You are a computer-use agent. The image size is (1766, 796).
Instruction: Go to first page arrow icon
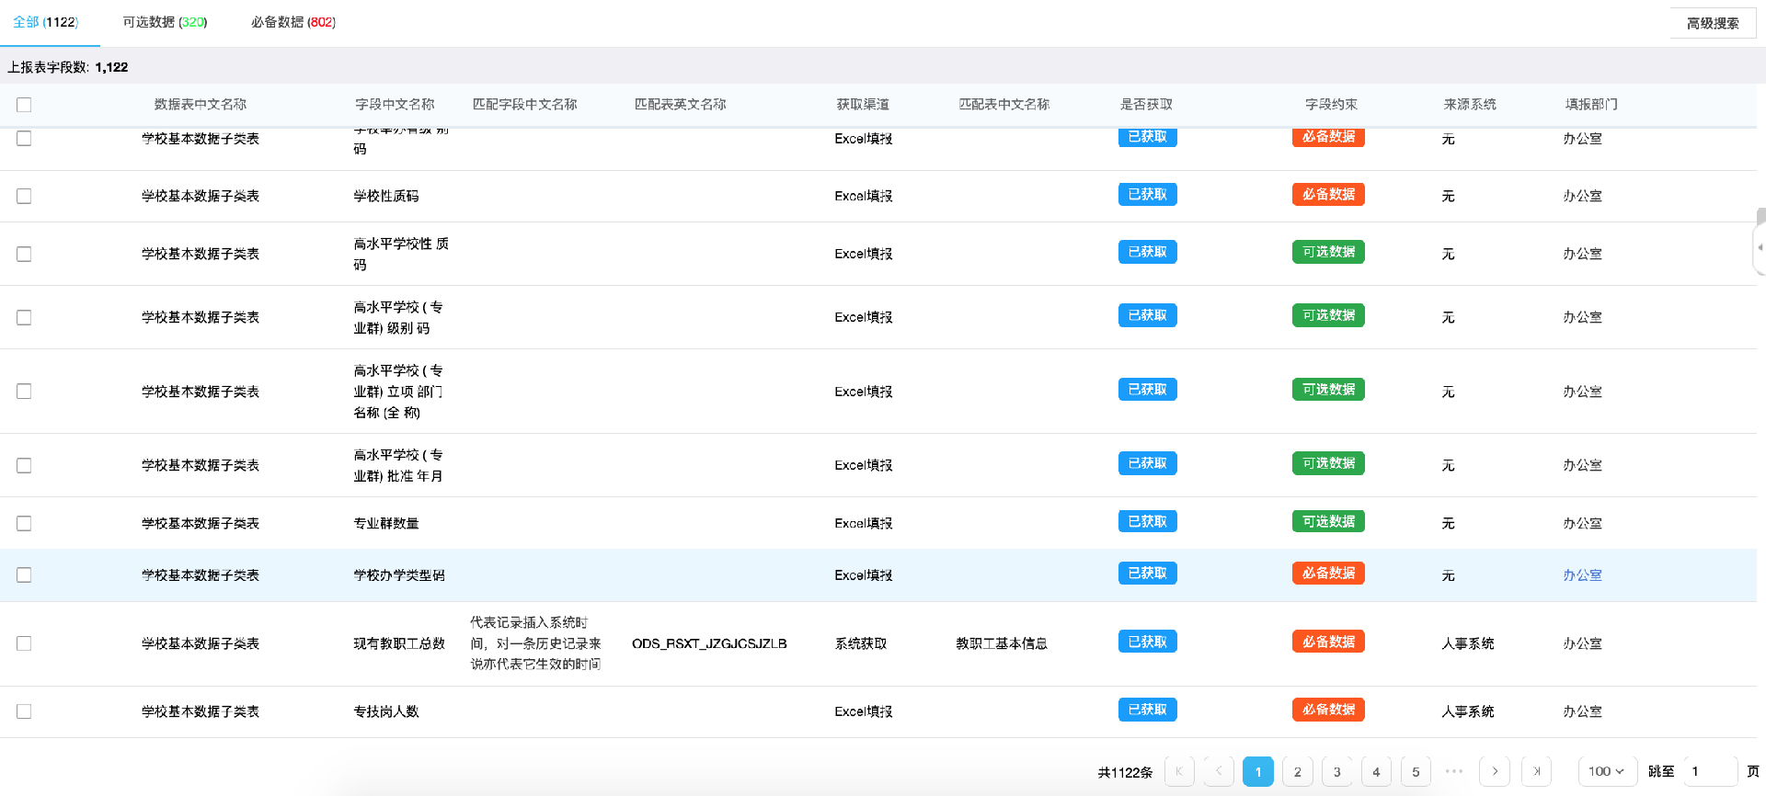[x=1179, y=771]
